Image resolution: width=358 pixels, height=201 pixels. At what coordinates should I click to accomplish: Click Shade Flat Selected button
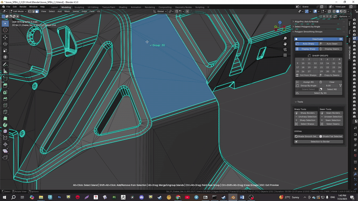331,137
